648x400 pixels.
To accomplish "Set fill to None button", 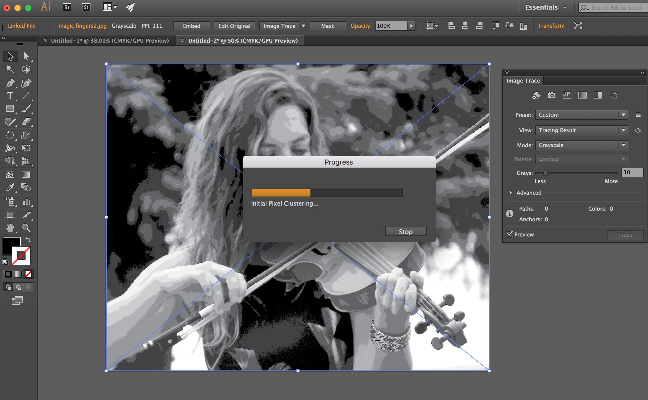I will coord(28,274).
